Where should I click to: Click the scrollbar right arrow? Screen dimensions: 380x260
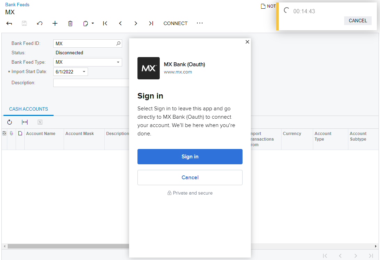click(375, 246)
